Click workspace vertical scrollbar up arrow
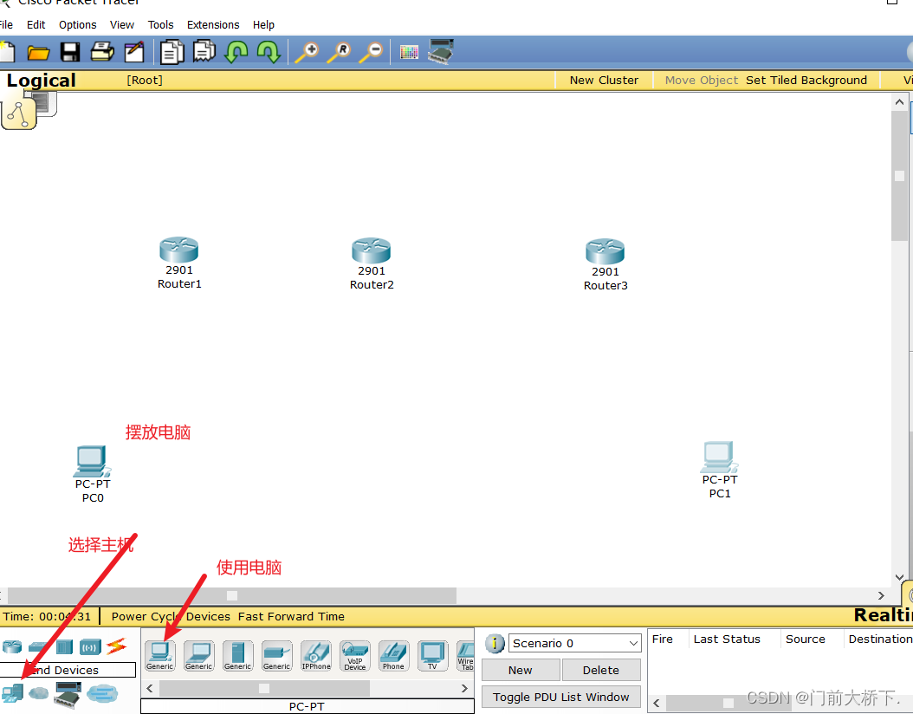 [899, 102]
